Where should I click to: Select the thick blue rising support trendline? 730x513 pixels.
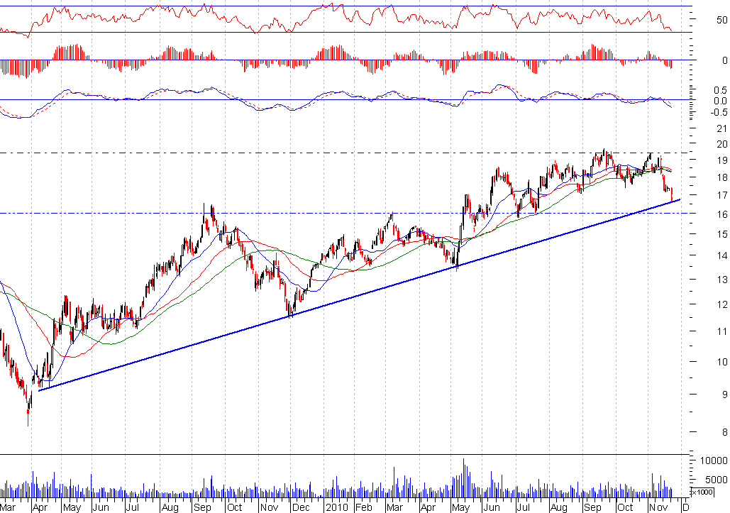click(x=360, y=295)
